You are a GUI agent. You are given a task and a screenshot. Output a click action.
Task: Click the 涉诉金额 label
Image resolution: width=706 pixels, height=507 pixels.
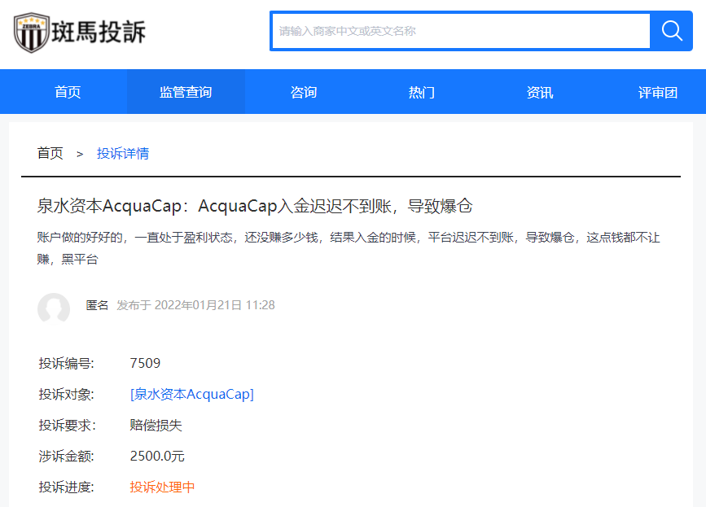(66, 457)
